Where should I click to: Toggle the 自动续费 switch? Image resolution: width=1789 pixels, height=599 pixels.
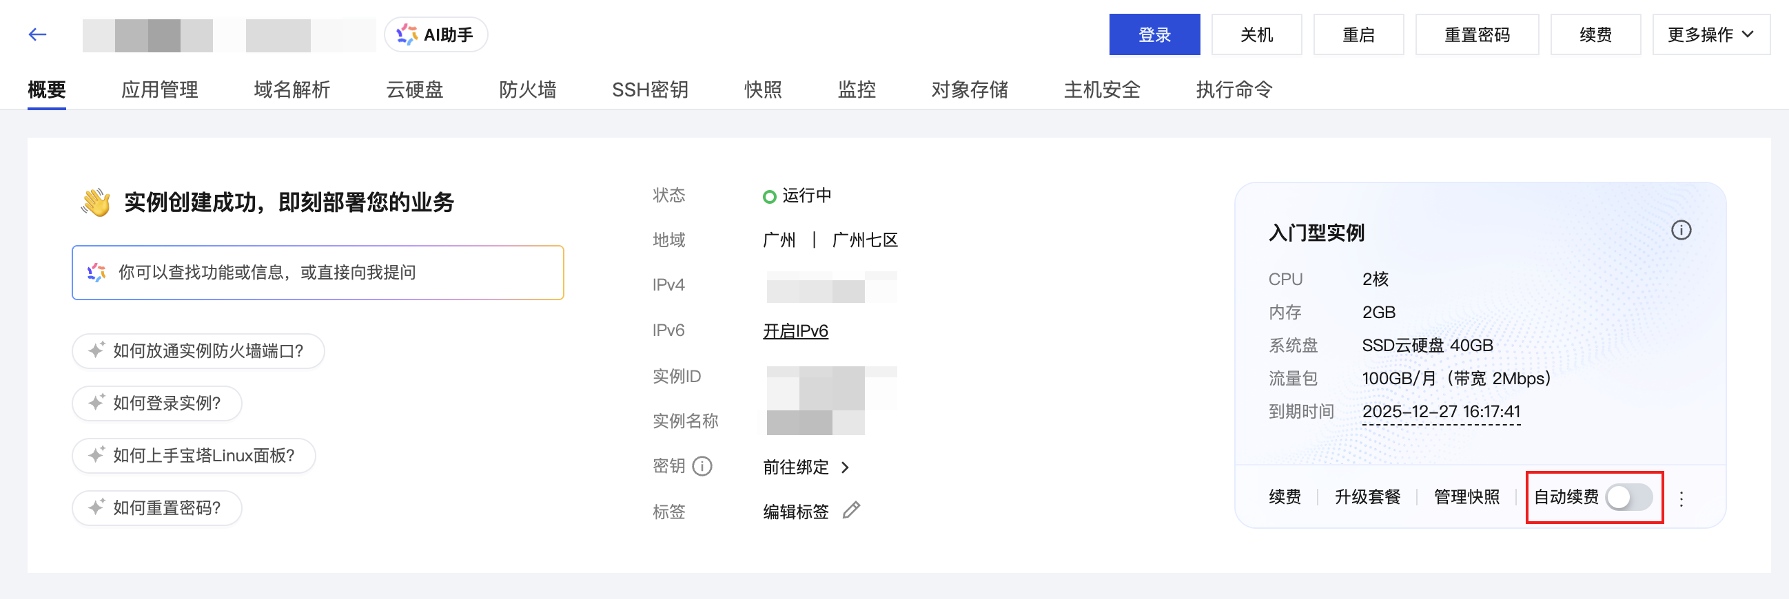coord(1628,497)
